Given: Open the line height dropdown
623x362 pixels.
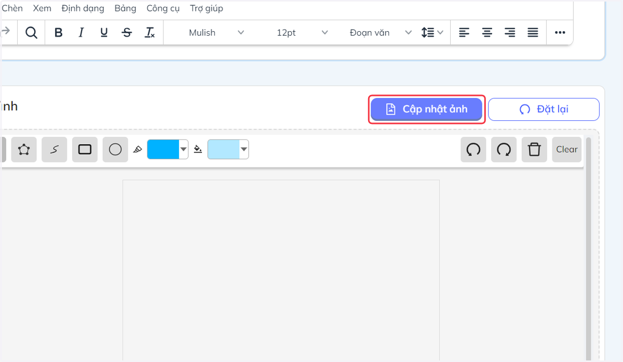Looking at the screenshot, I should [x=432, y=33].
